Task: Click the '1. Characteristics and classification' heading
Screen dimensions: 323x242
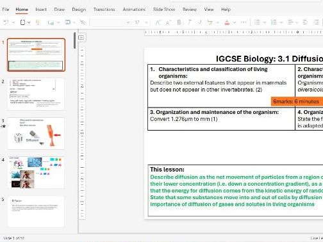Action: click(209, 72)
